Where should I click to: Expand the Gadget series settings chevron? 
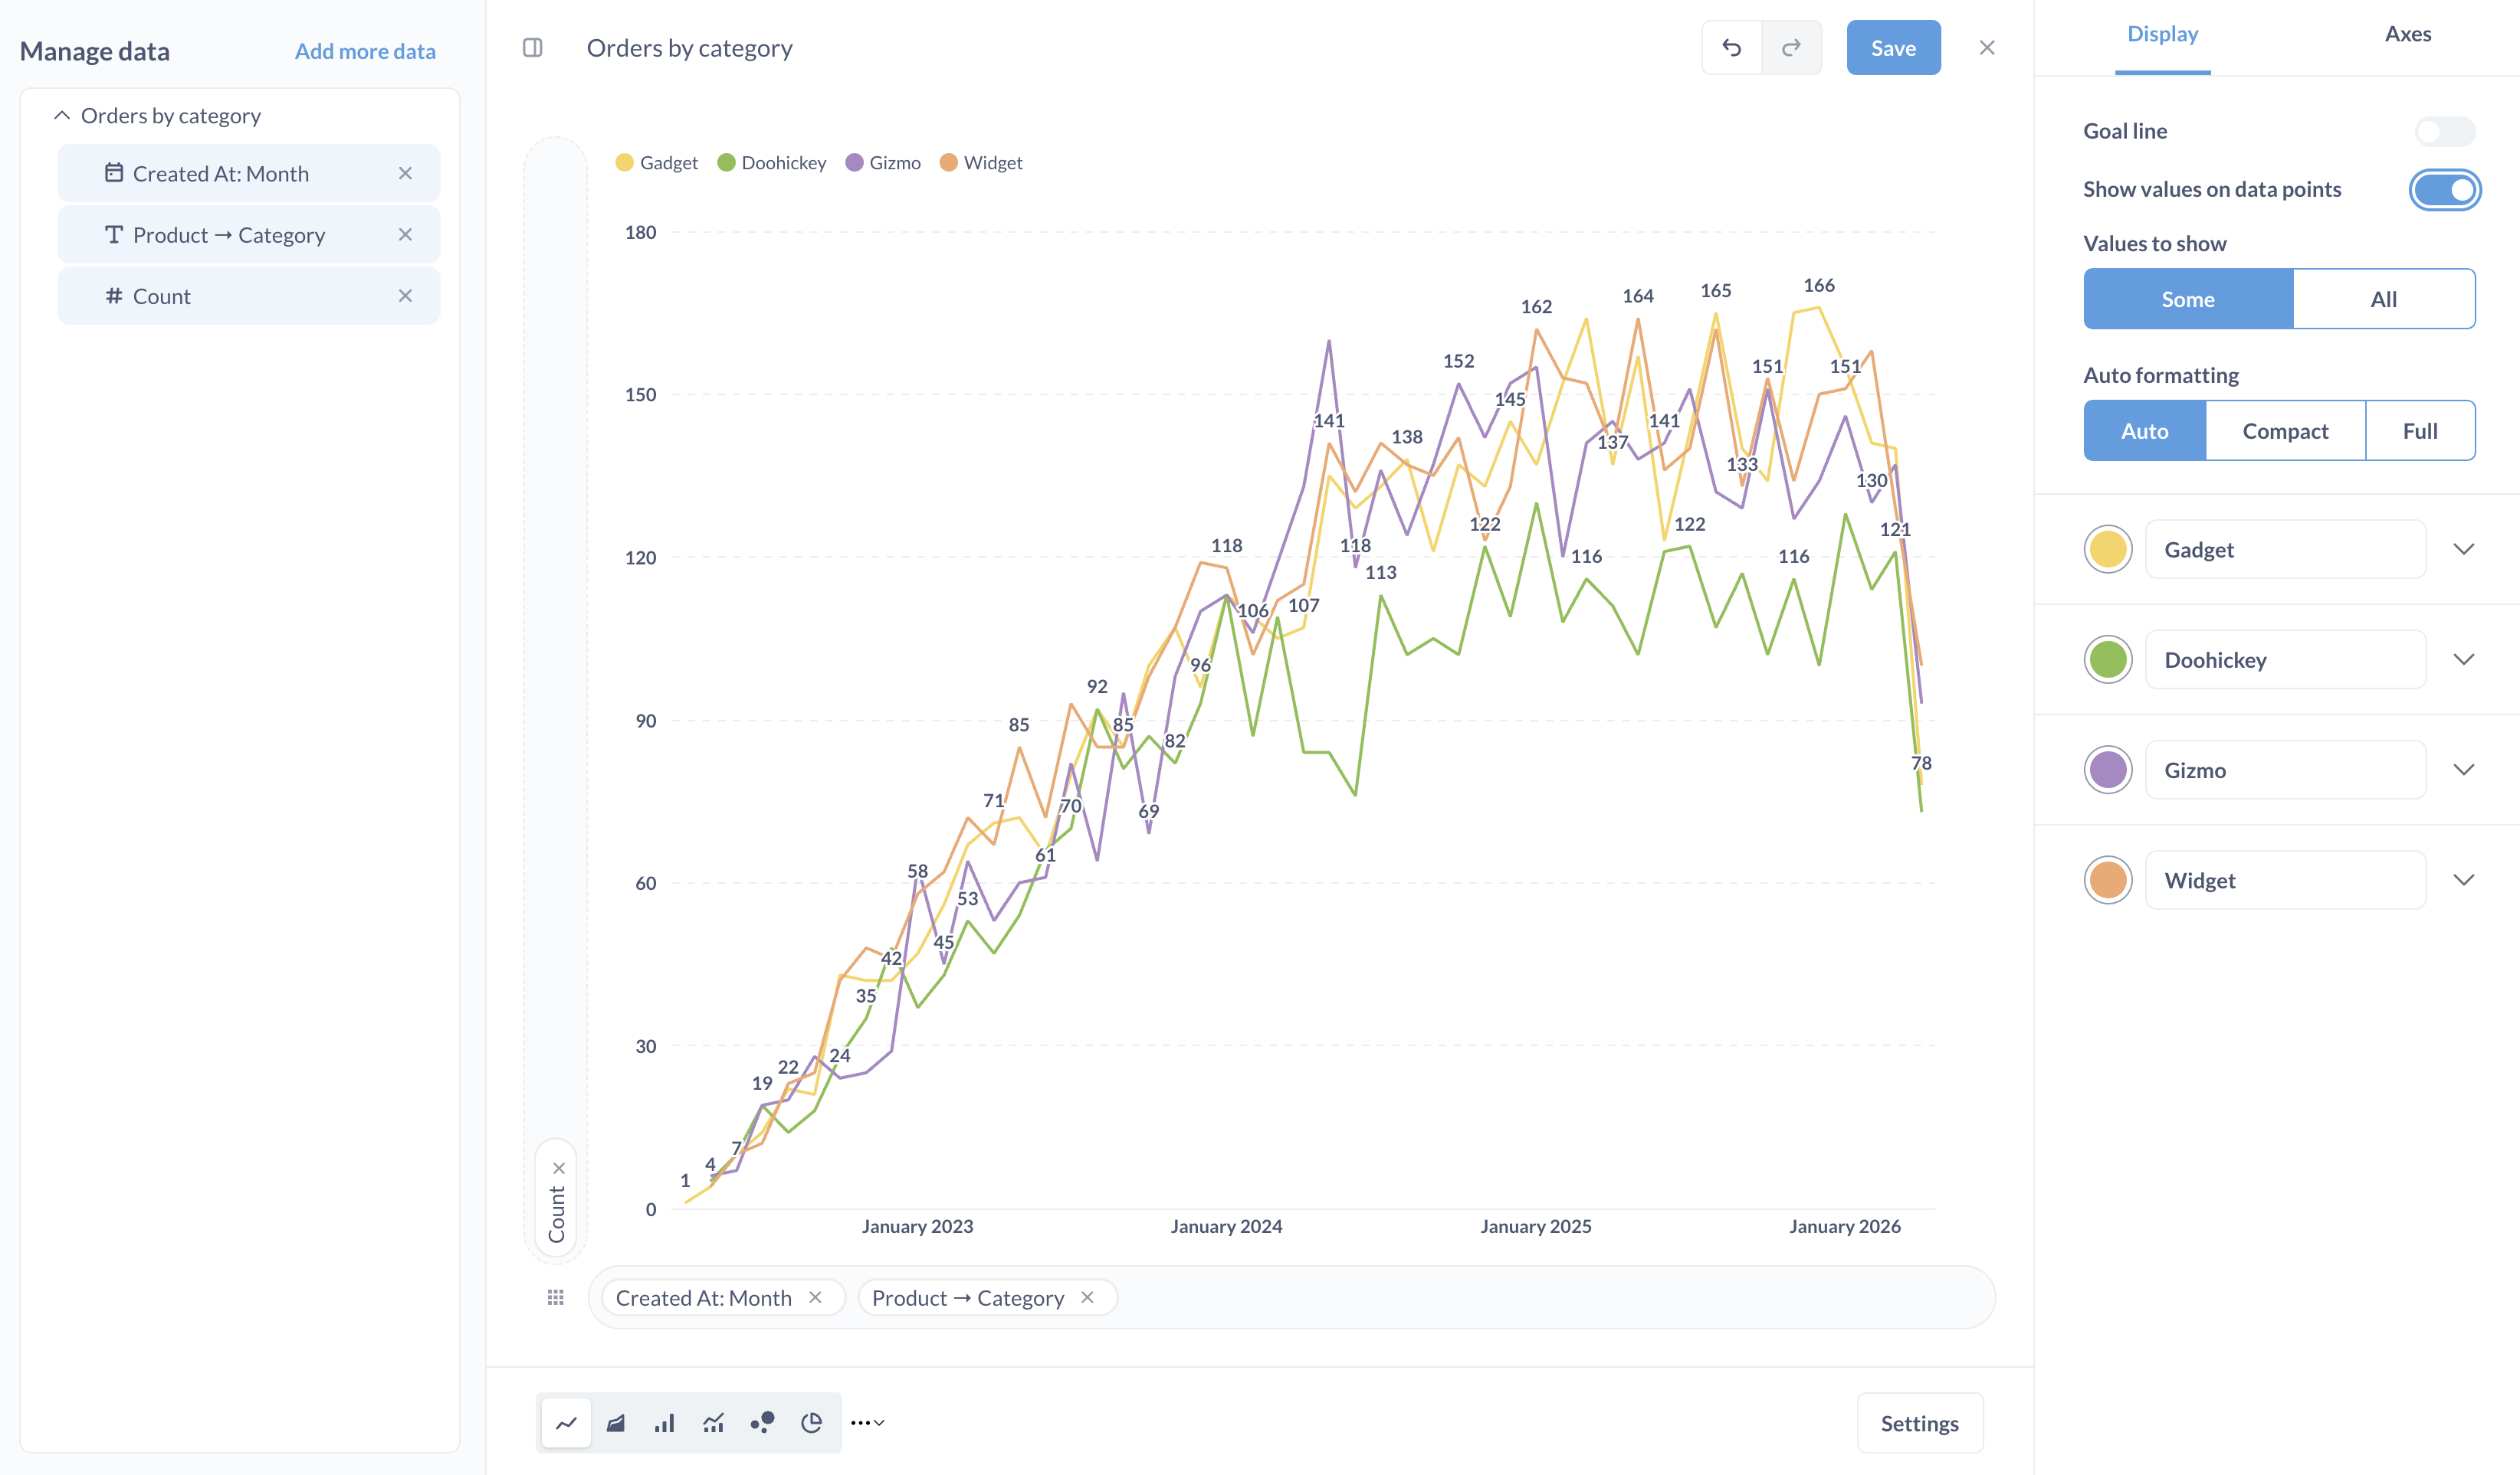point(2464,550)
